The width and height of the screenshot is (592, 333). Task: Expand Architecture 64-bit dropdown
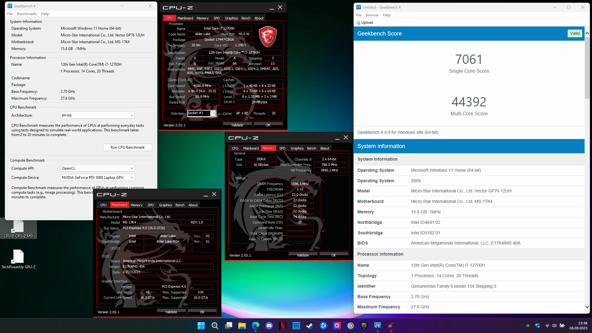point(98,115)
